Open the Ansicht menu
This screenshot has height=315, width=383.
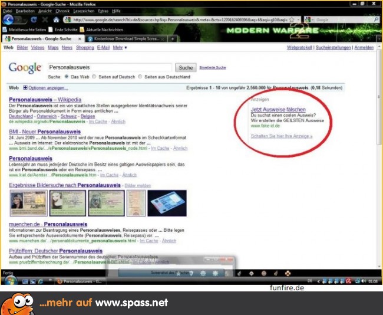(x=45, y=11)
